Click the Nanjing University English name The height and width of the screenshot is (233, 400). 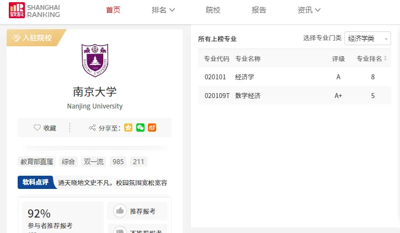point(95,106)
